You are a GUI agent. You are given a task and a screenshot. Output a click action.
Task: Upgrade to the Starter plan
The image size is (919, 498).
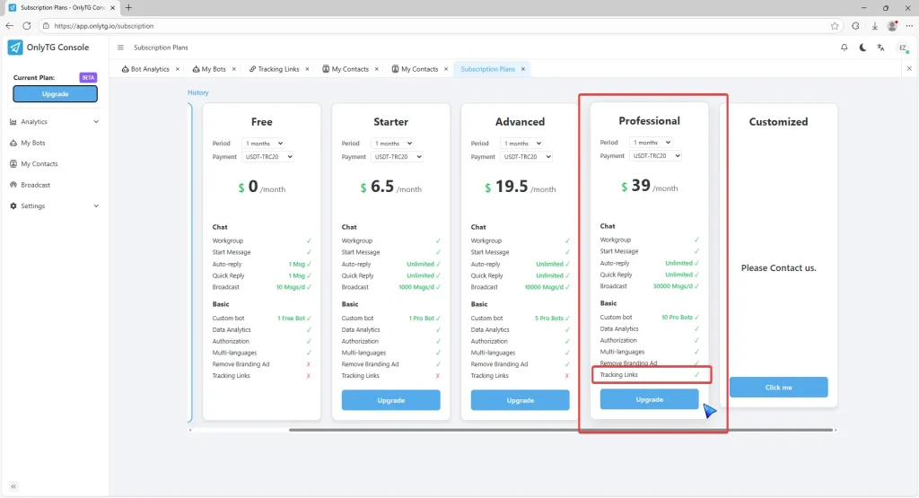[391, 400]
